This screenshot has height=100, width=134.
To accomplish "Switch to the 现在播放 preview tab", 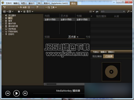I will tap(97, 56).
